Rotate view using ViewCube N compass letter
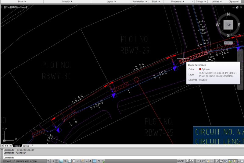 click(228, 14)
